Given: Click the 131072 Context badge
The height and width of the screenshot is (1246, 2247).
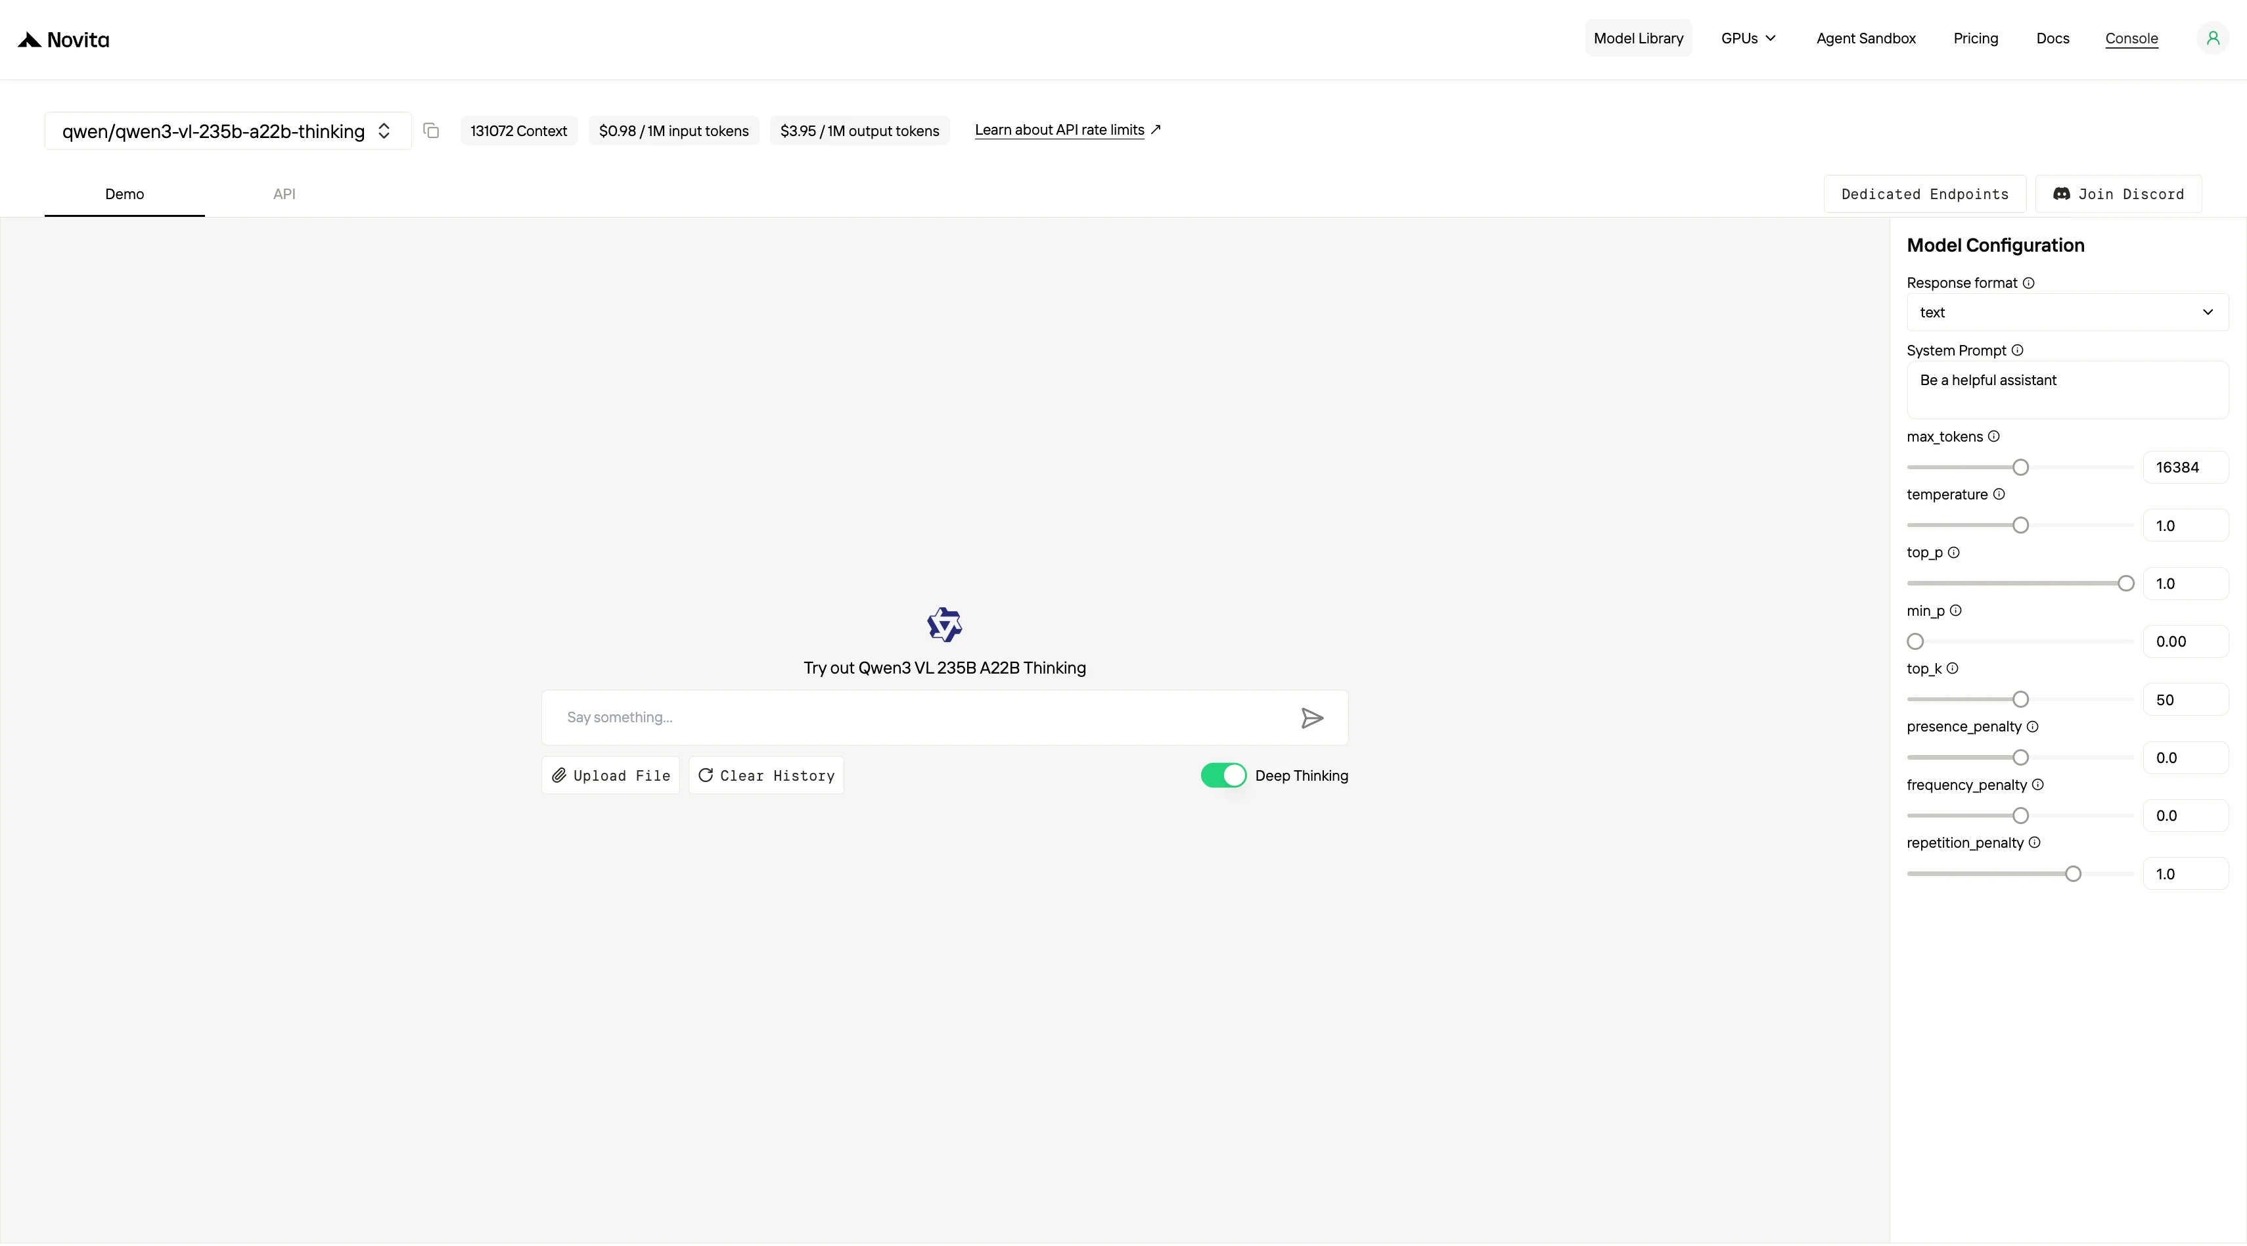Looking at the screenshot, I should pyautogui.click(x=518, y=131).
